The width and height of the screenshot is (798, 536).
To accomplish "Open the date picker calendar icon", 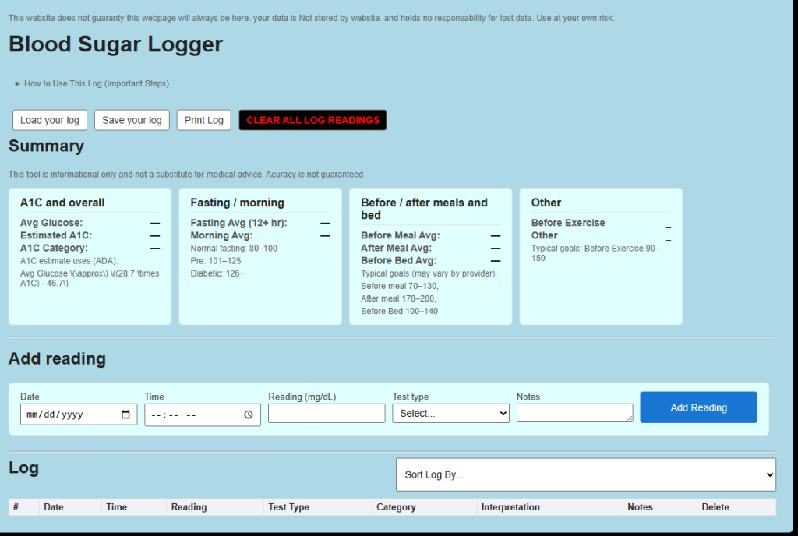I will pyautogui.click(x=125, y=414).
